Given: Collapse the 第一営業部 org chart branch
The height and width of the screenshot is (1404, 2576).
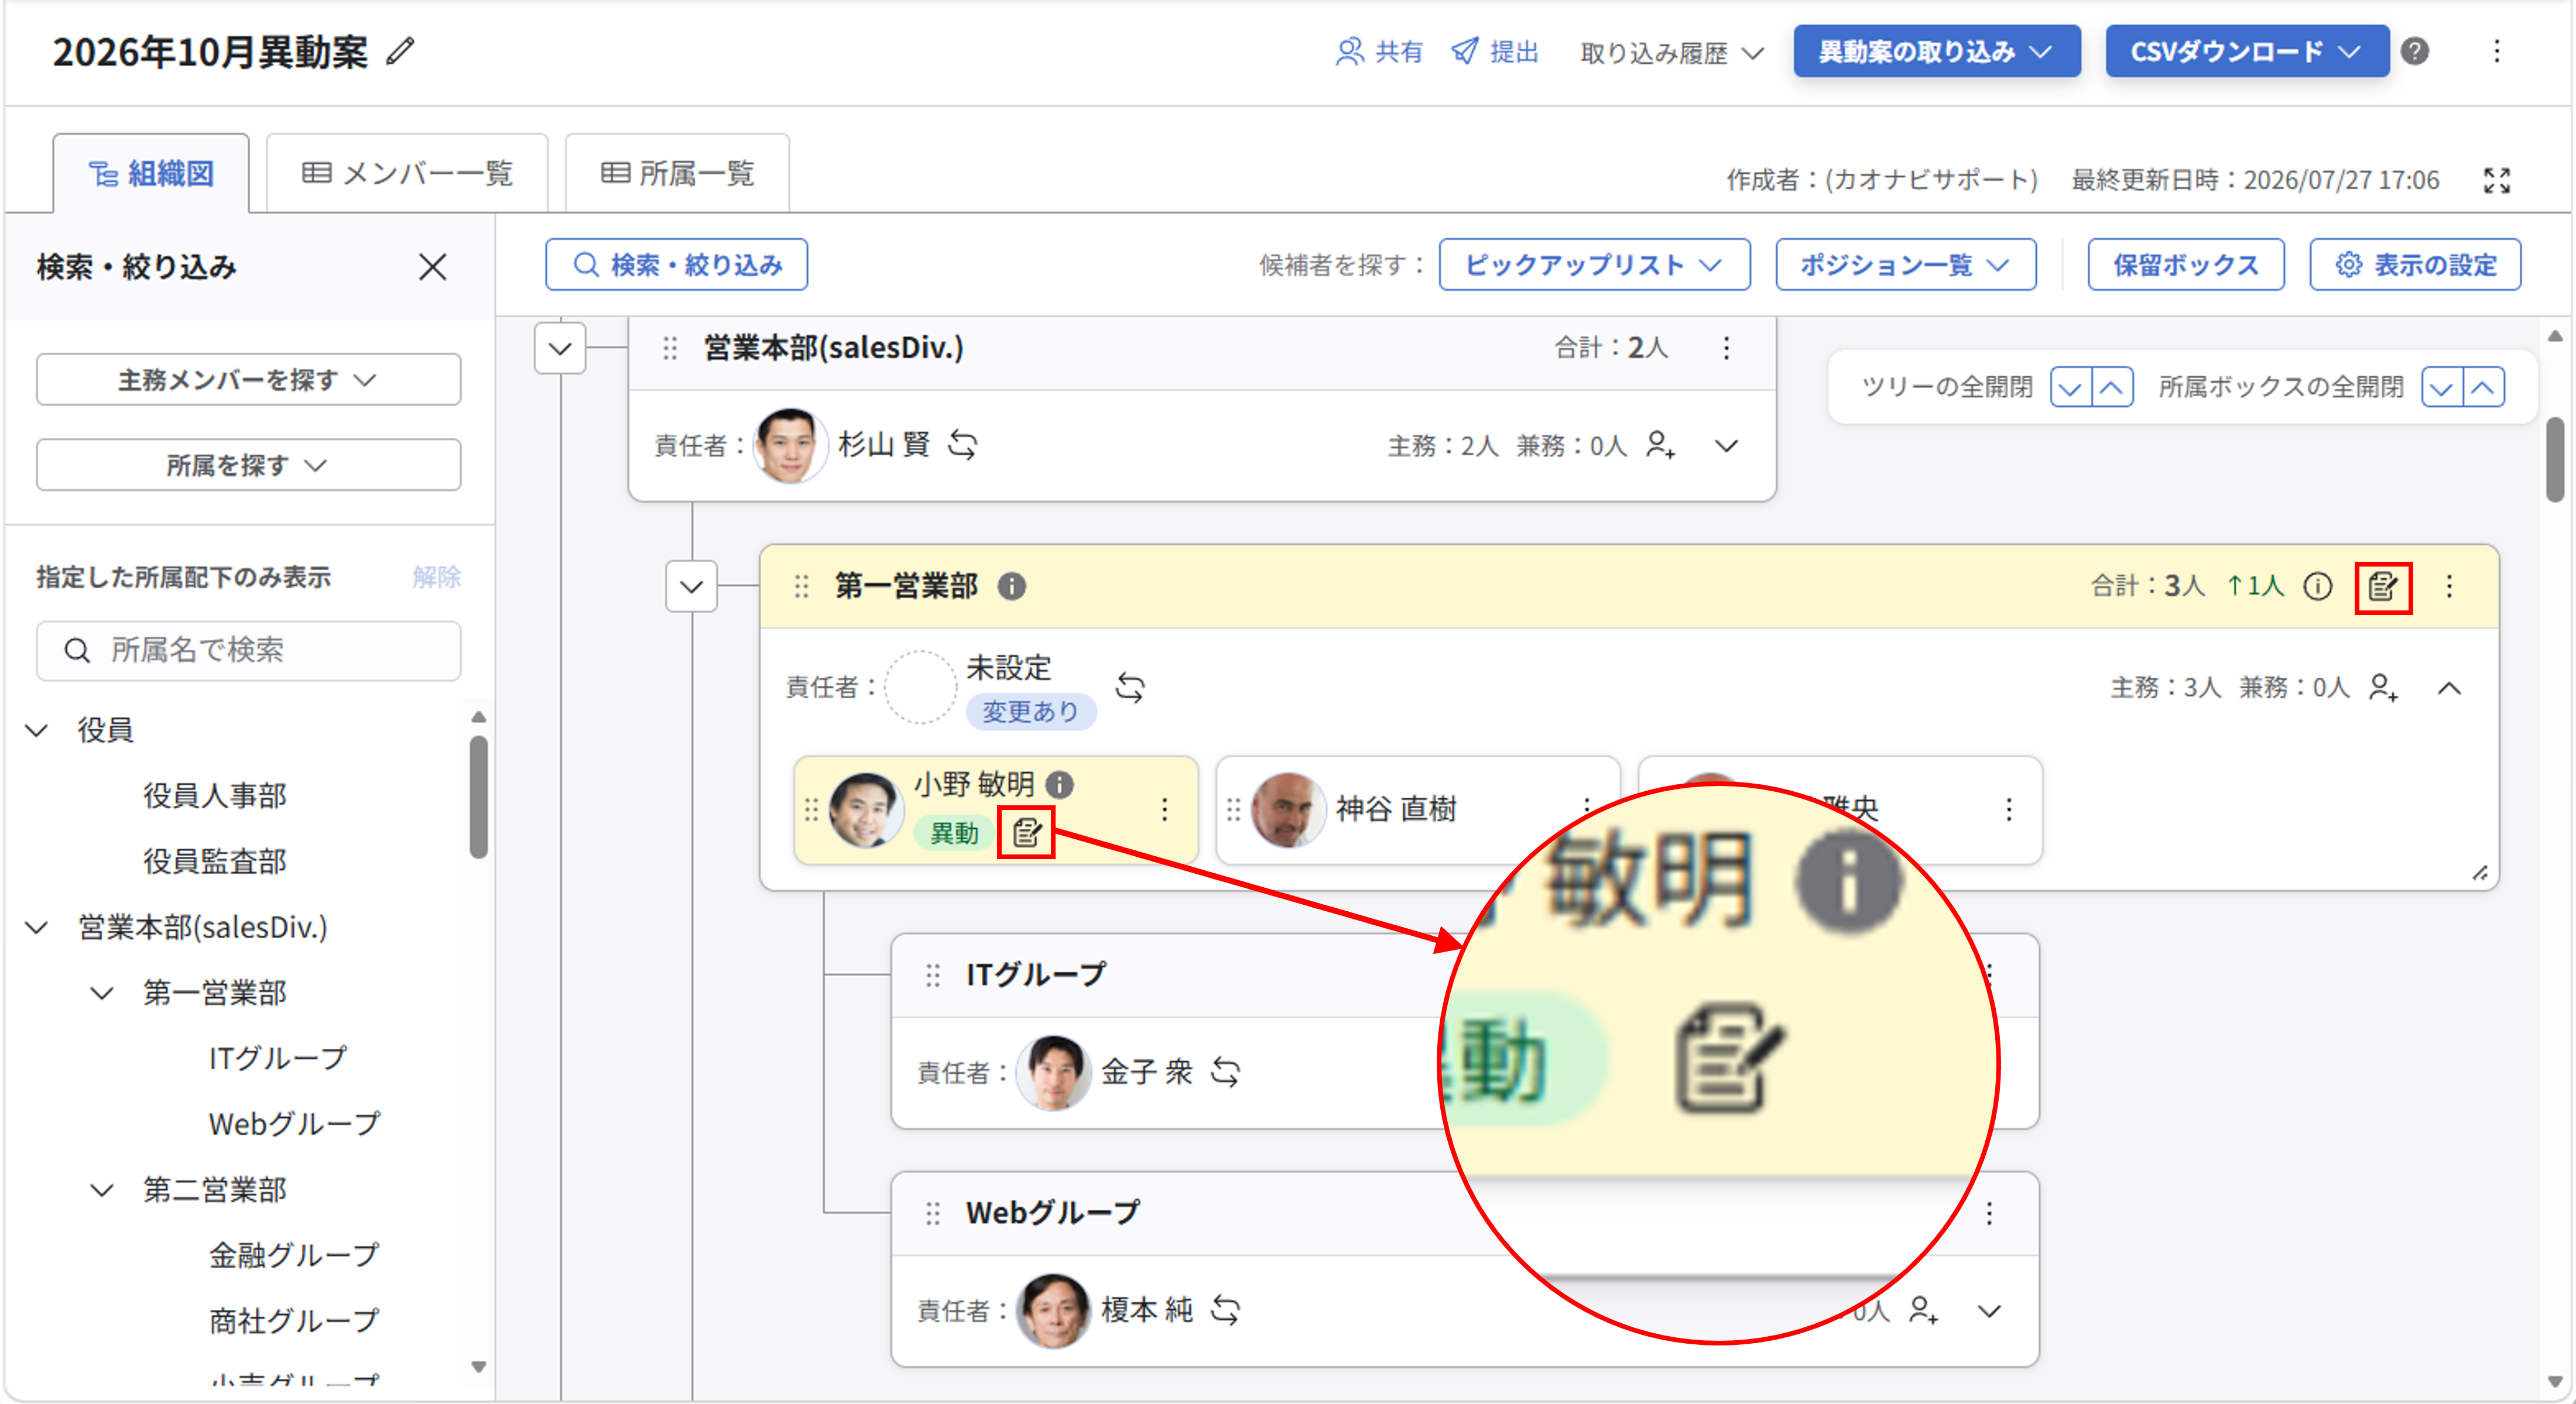Looking at the screenshot, I should [691, 586].
